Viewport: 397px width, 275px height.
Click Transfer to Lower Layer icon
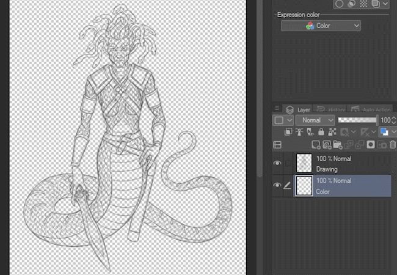point(349,145)
